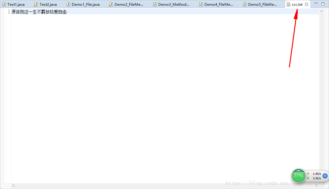Screen dimensions: 329x189
Task: Click the Demo4_FileMe... file icon
Action: tap(201, 4)
